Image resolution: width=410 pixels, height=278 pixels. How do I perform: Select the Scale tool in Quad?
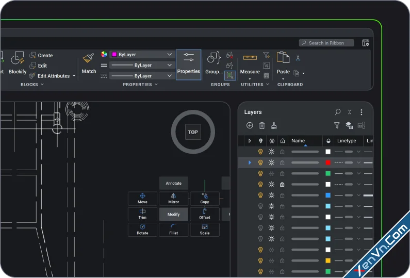click(x=205, y=230)
